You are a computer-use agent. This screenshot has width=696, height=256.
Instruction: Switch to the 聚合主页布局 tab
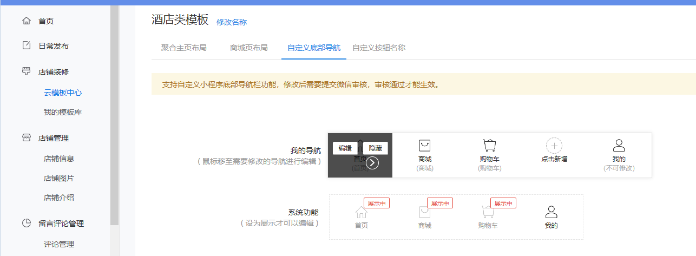(183, 48)
